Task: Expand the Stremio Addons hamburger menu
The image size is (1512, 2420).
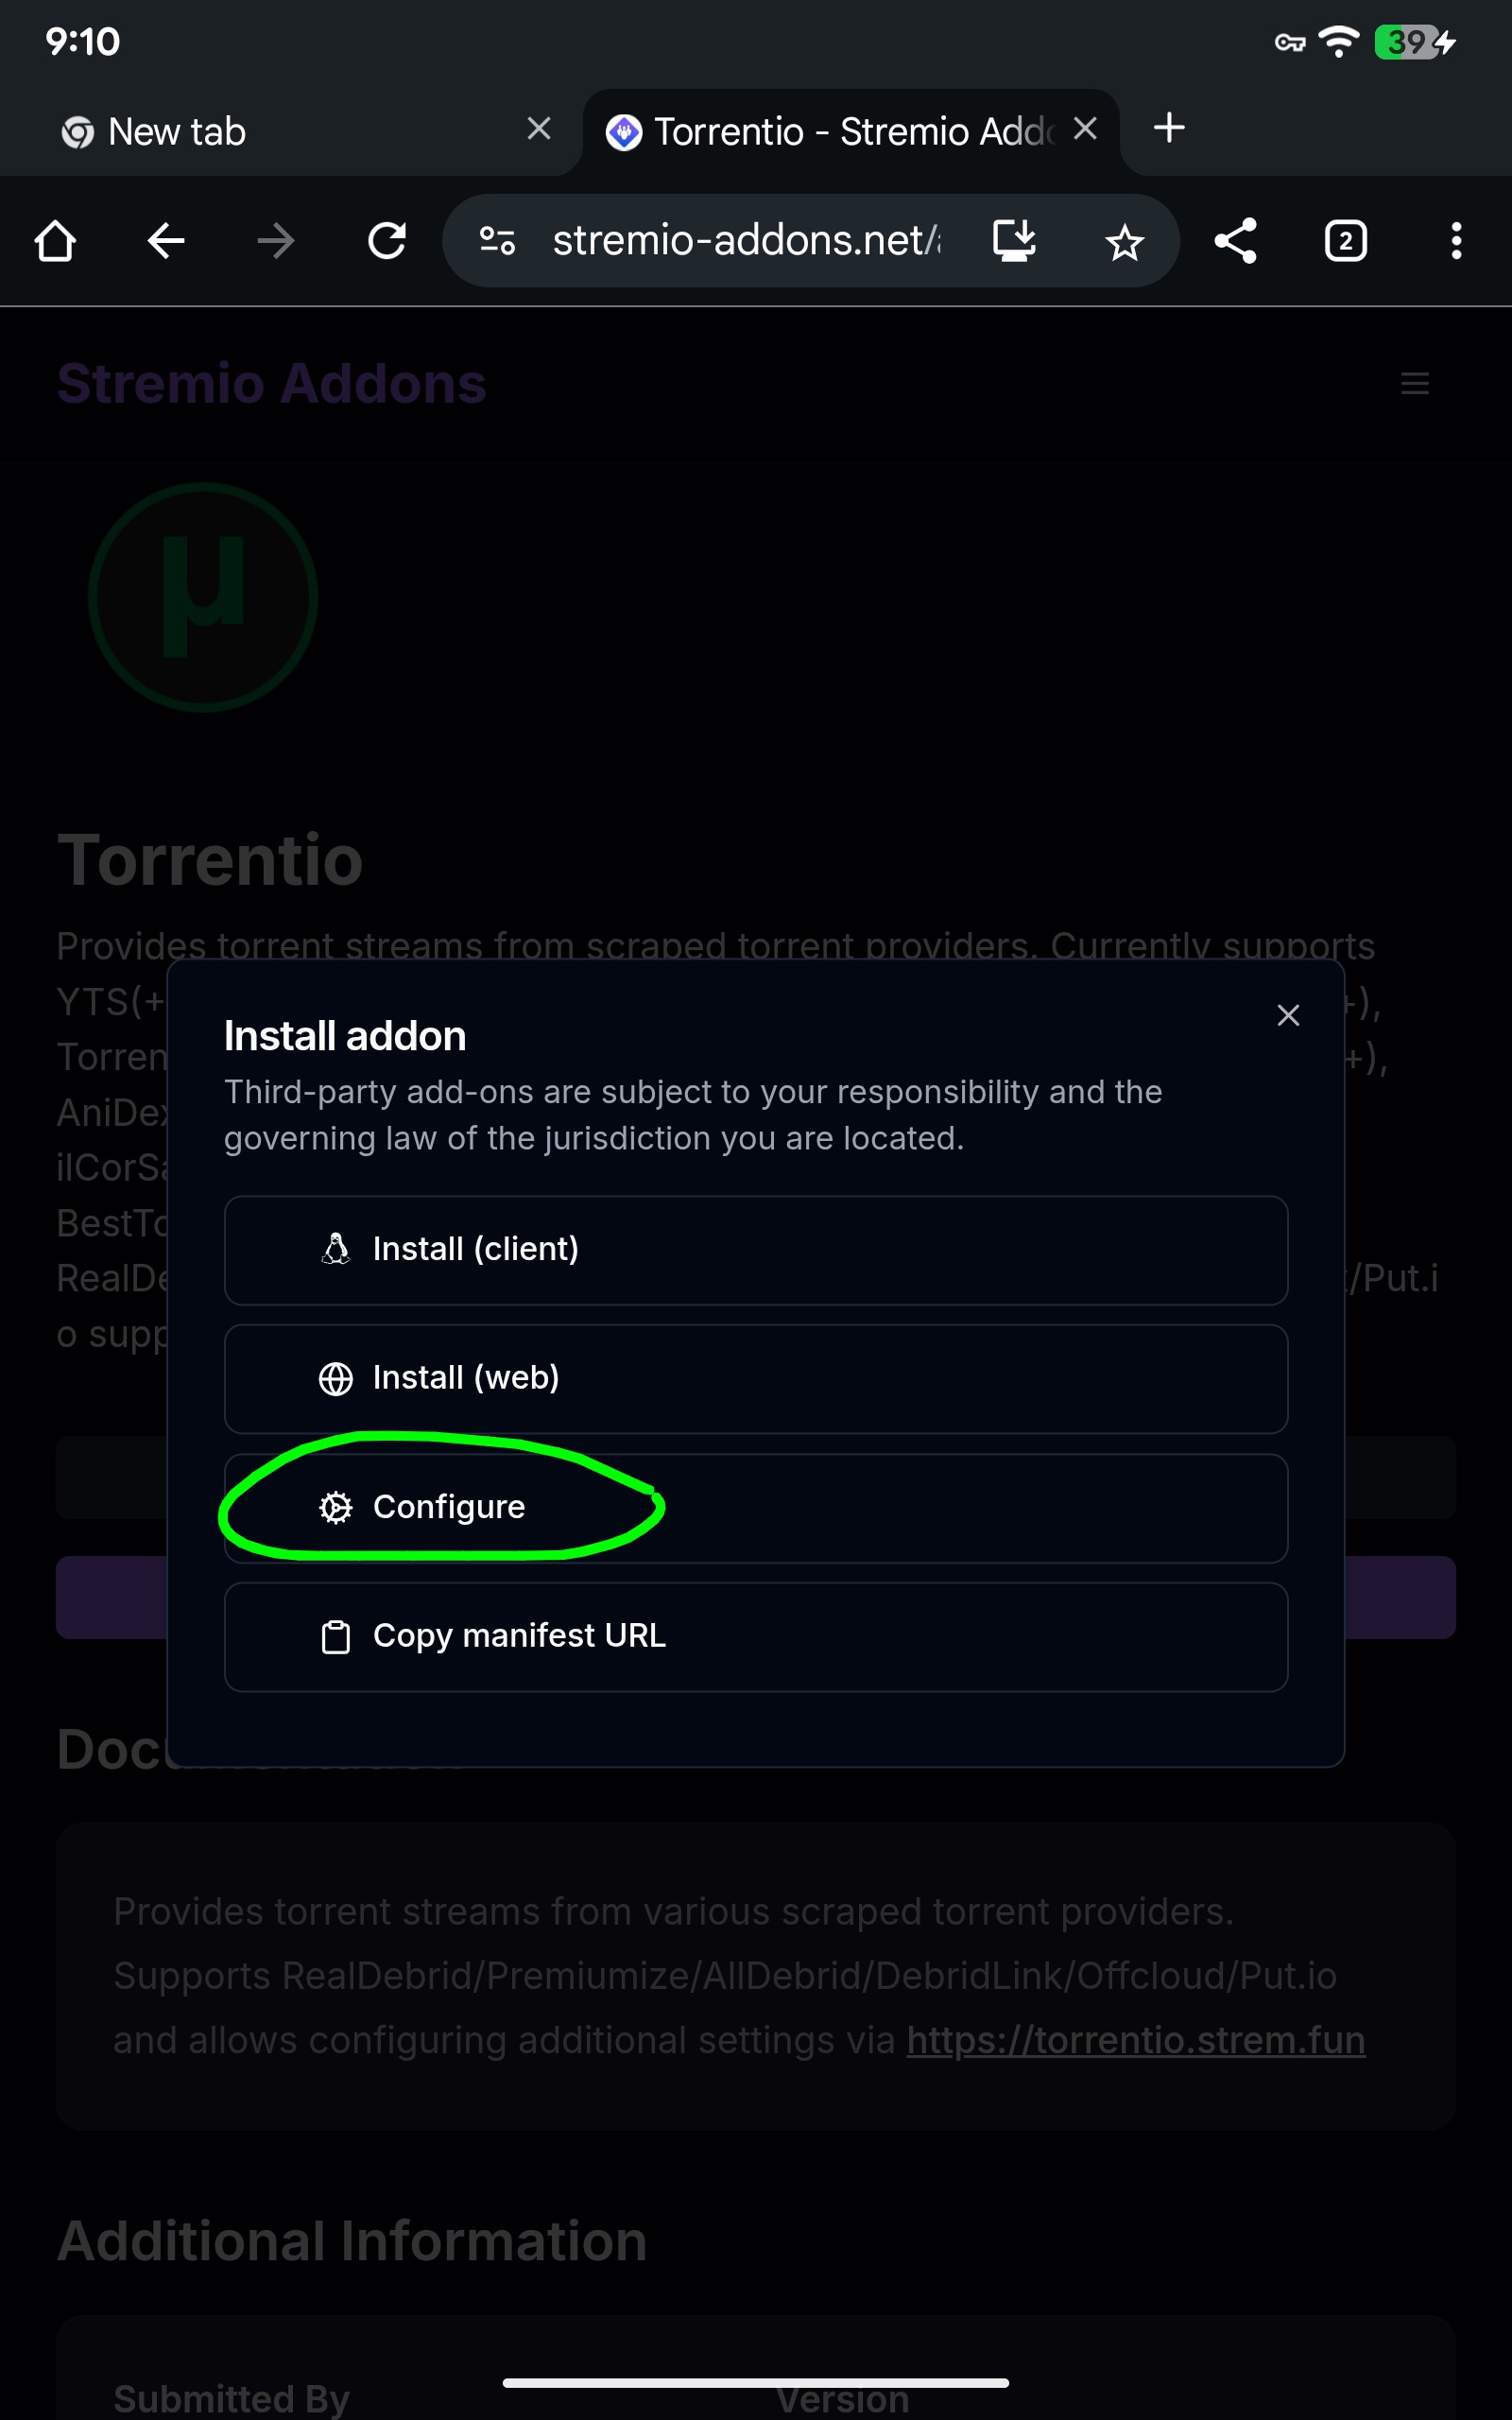Action: coord(1414,384)
